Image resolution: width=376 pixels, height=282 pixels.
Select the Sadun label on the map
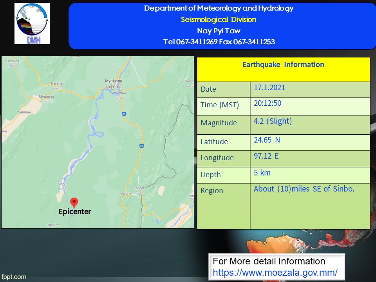point(189,81)
